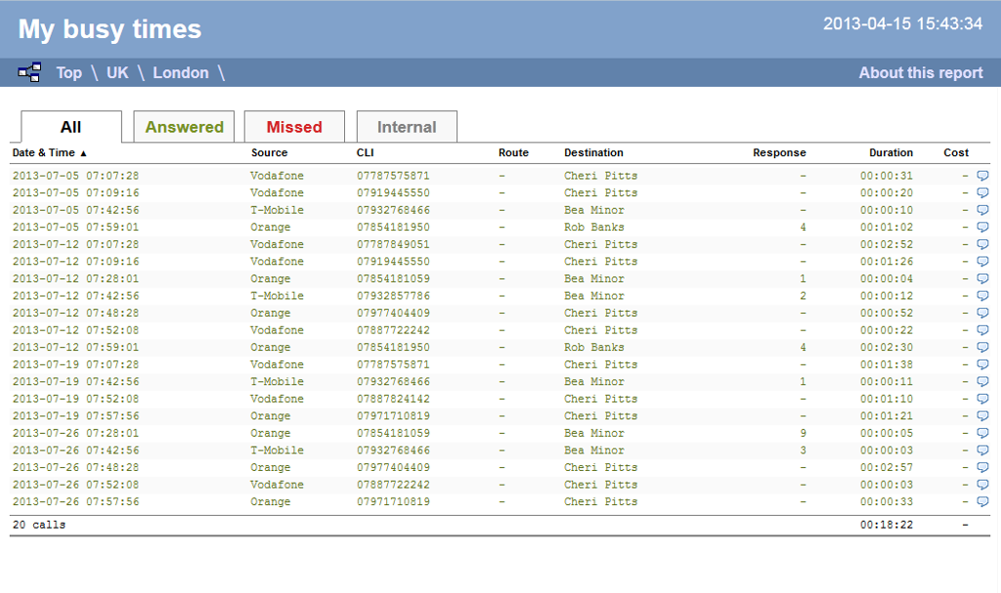Image resolution: width=1001 pixels, height=593 pixels.
Task: Switch to the All tab
Action: (68, 126)
